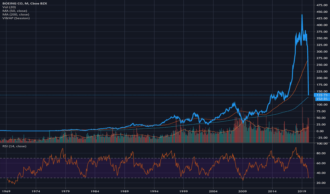Click the 175.00 price axis label
This screenshot has height=194, width=330.
[322, 85]
